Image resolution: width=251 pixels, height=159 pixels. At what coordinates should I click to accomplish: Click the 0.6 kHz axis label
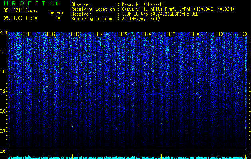click(x=3, y=151)
